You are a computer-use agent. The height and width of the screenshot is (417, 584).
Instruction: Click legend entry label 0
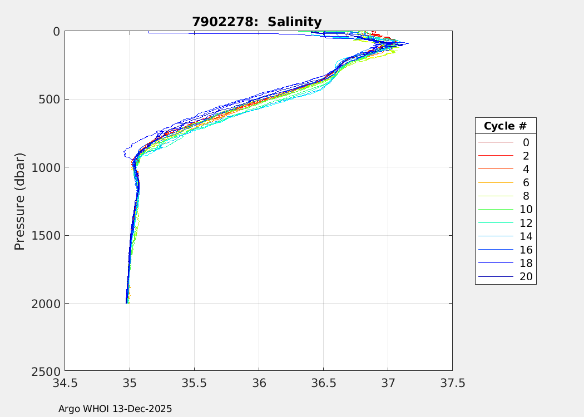pyautogui.click(x=526, y=142)
